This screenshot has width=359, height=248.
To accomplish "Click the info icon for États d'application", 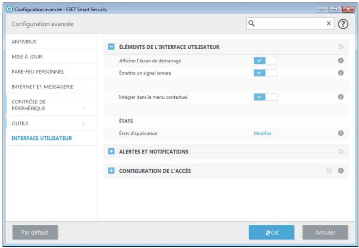I will coord(341,133).
